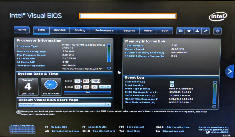Screen dimensions: 235x137
Task: Click the Max Processor Speed label
Action: point(31,55)
